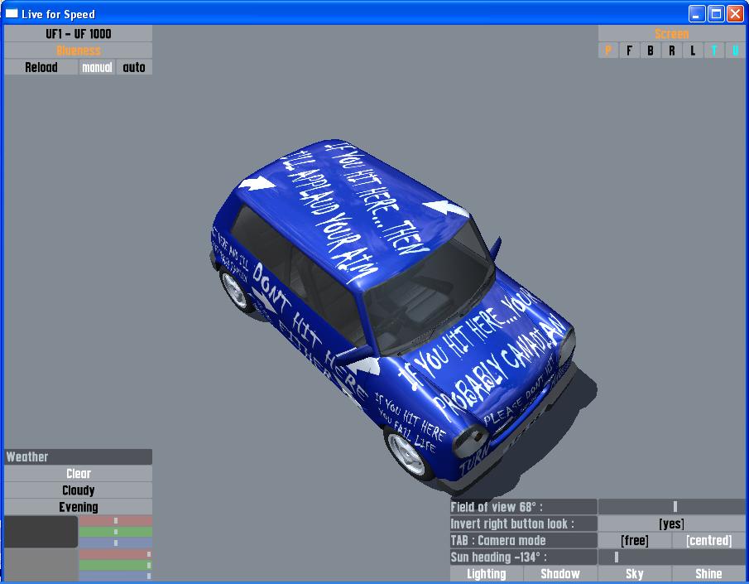749x584 pixels.
Task: Open the UF1 - UF 1000 car selector
Action: pos(78,33)
